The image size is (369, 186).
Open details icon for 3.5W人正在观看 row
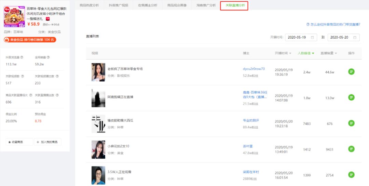pos(351,175)
